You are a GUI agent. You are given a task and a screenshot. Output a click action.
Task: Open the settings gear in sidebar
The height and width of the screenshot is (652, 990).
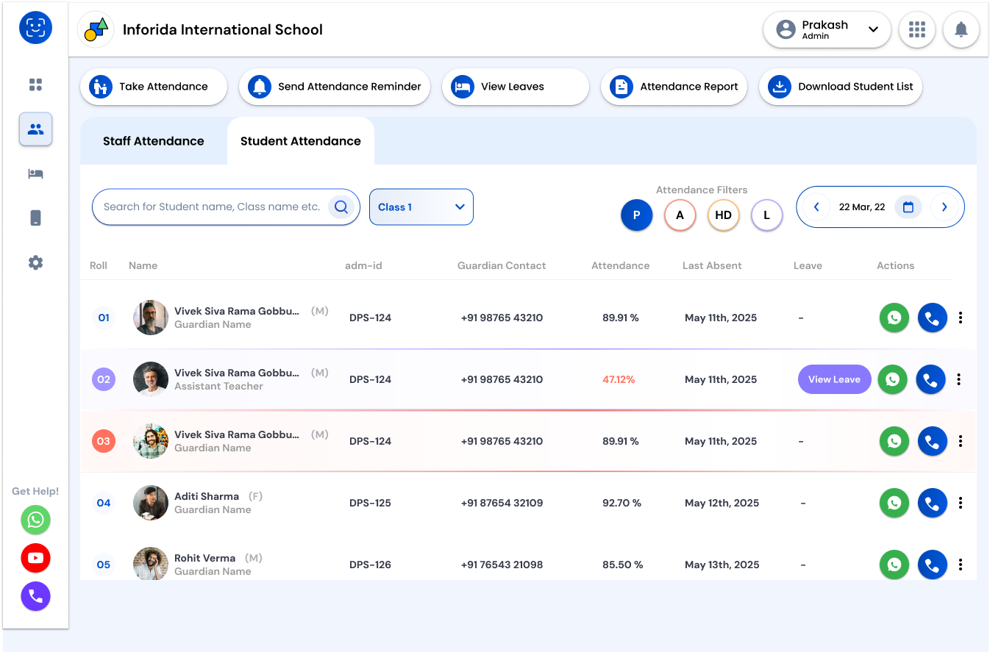35,262
